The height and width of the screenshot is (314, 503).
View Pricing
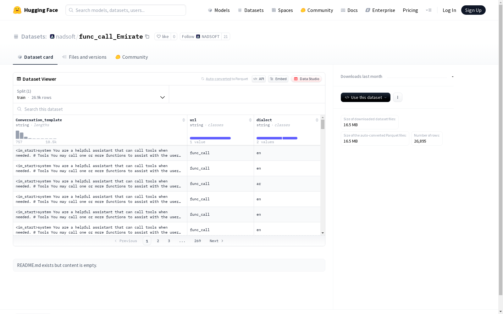410,10
